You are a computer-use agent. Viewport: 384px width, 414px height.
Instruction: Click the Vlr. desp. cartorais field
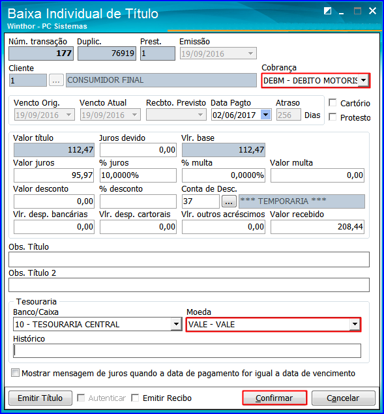(x=138, y=227)
